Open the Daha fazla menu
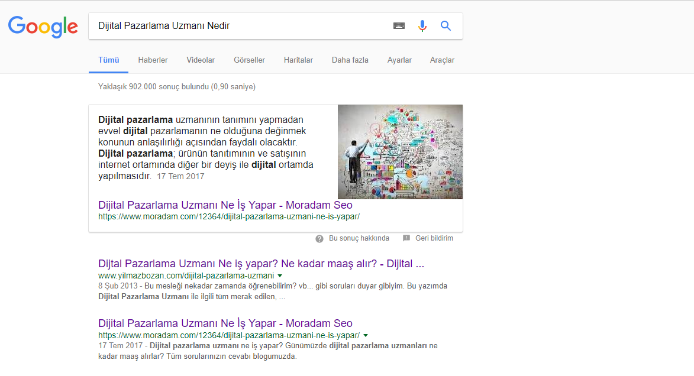 [x=350, y=60]
